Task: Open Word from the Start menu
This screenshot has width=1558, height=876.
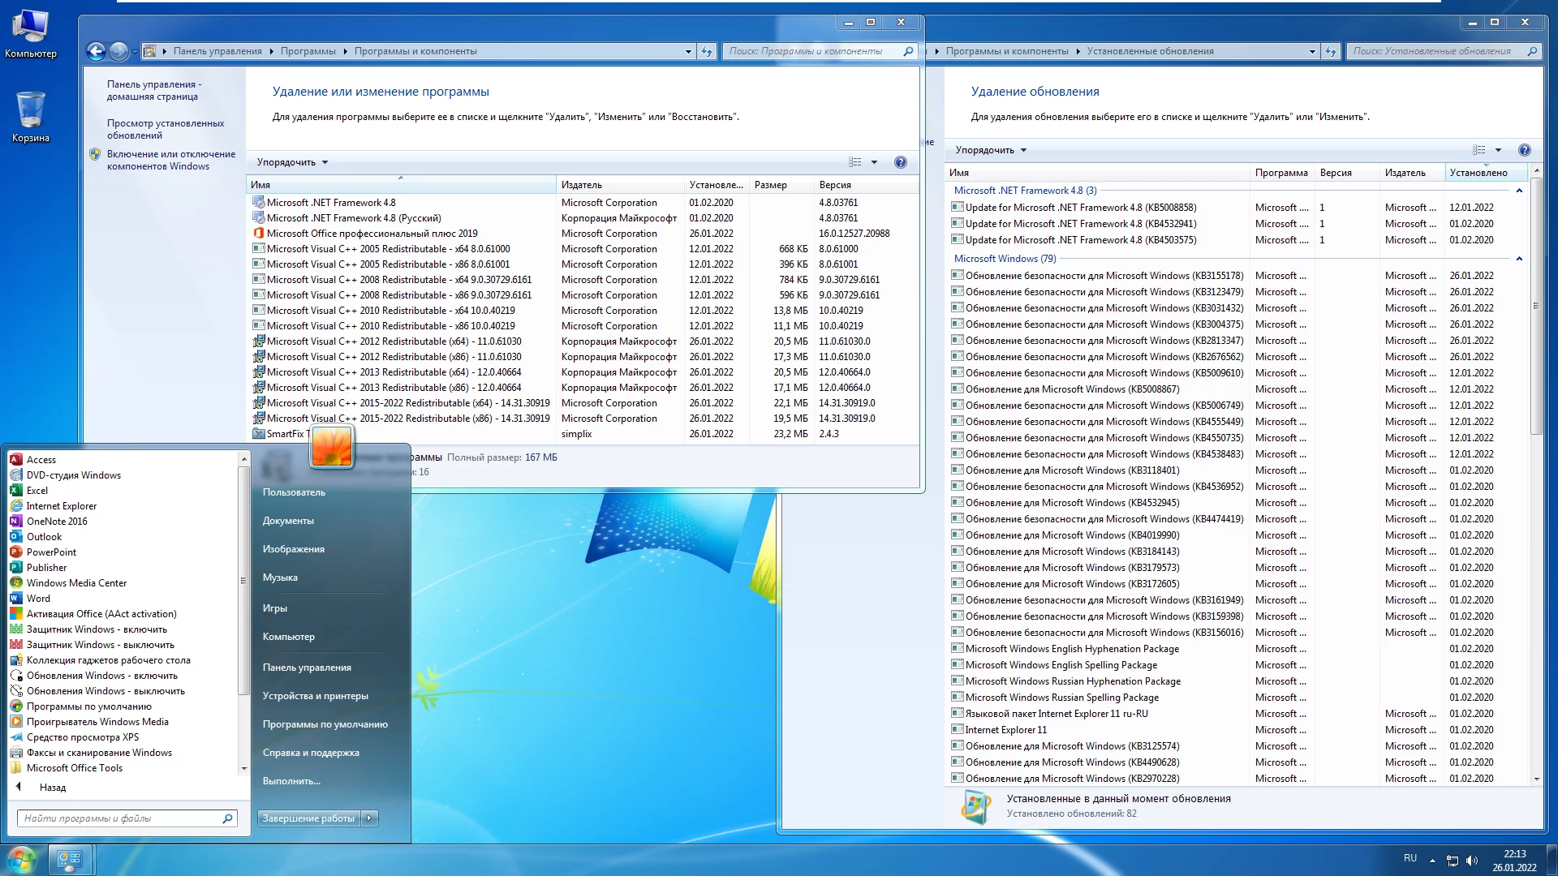Action: click(38, 599)
